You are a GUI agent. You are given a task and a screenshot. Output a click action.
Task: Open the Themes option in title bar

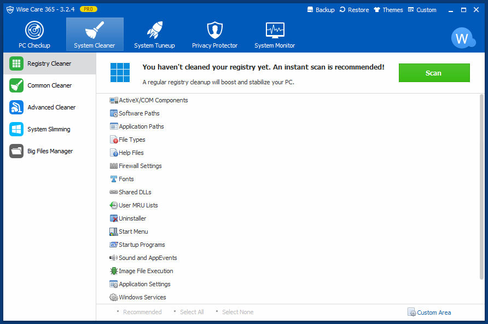click(388, 10)
